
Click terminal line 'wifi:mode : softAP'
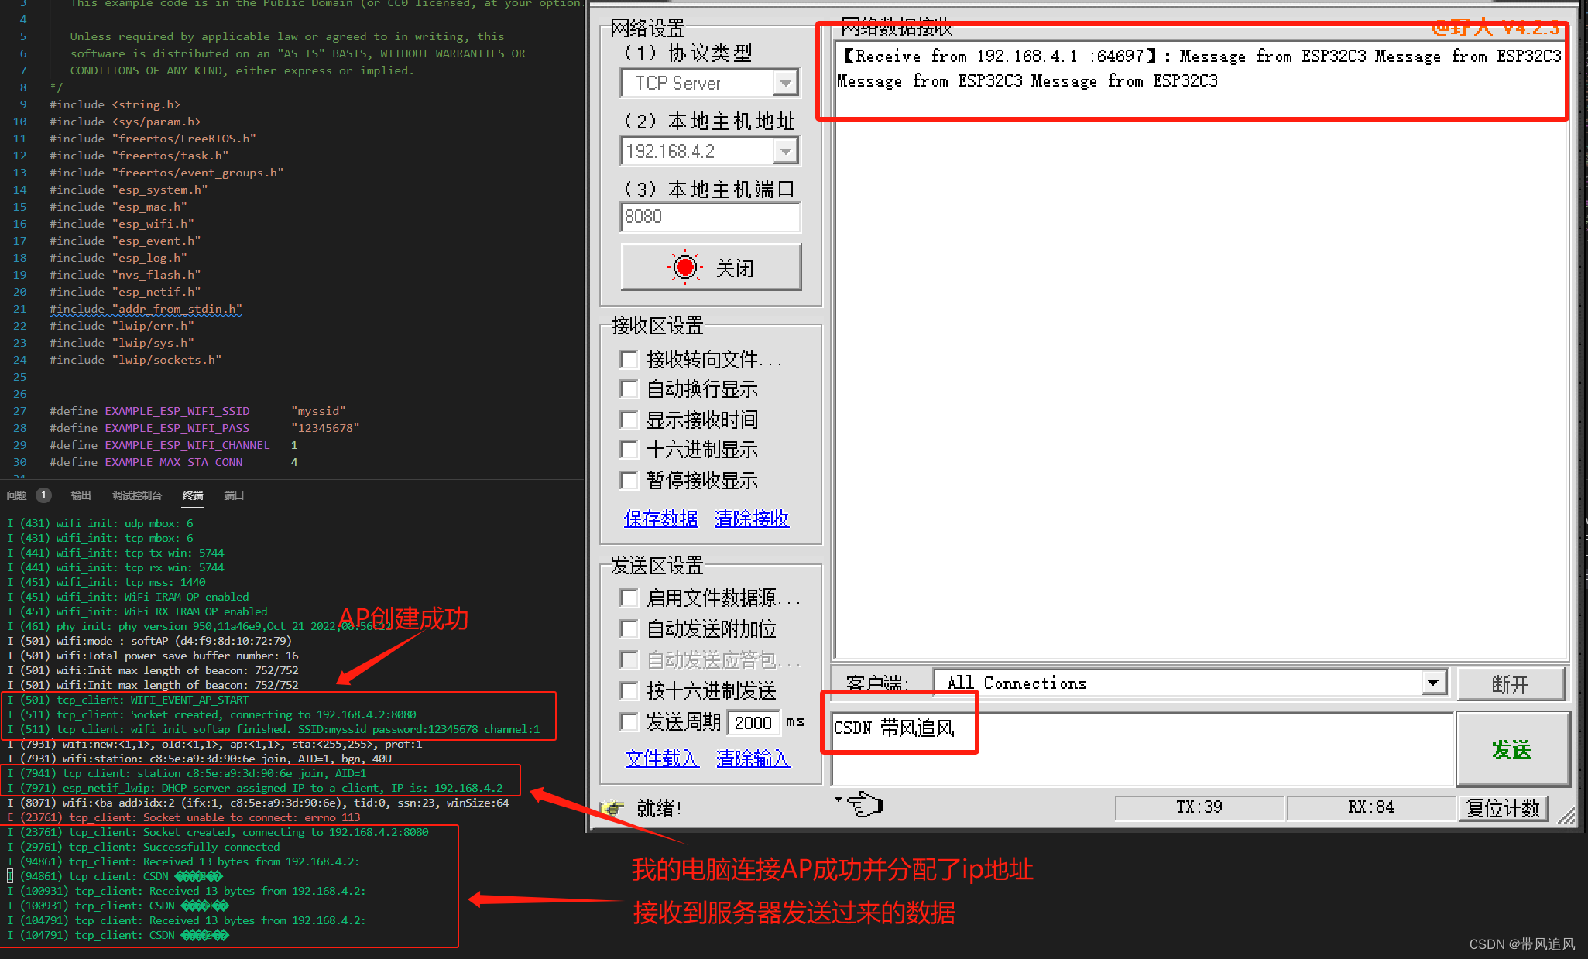coord(149,641)
